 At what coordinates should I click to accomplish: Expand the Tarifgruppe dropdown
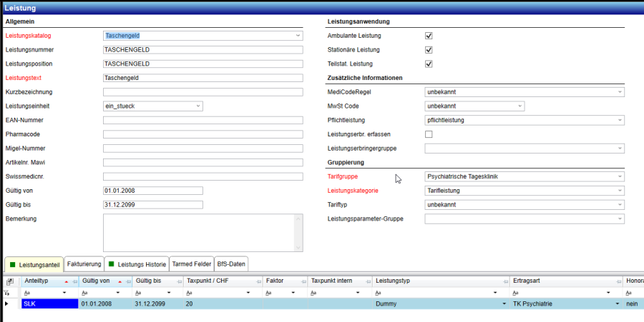[x=619, y=176]
